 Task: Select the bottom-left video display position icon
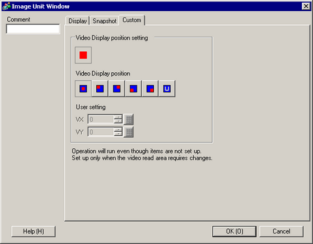pyautogui.click(x=134, y=89)
